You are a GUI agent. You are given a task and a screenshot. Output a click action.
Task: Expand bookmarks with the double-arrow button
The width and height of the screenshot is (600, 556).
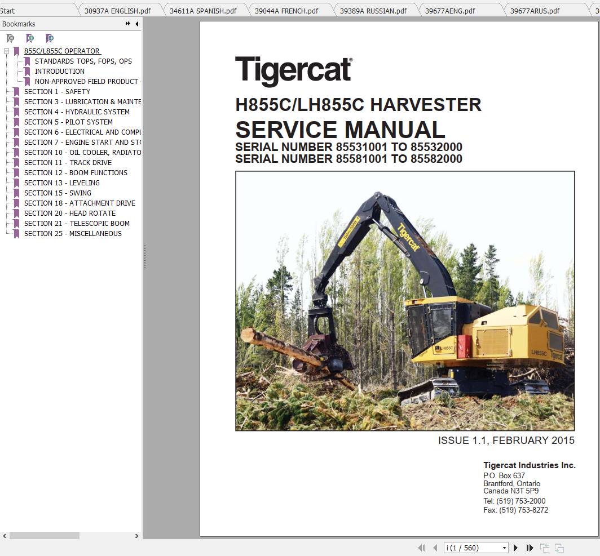128,24
